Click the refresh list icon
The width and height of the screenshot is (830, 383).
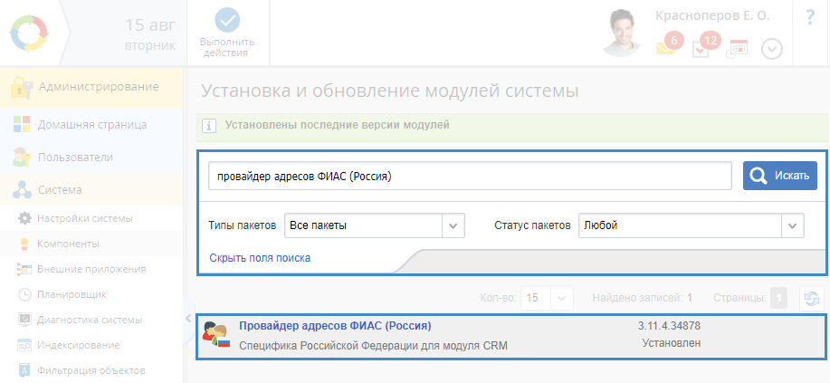point(811,298)
